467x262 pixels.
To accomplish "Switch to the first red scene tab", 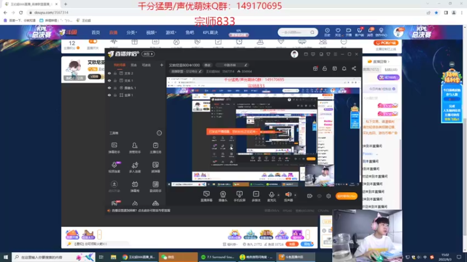I will [x=120, y=65].
